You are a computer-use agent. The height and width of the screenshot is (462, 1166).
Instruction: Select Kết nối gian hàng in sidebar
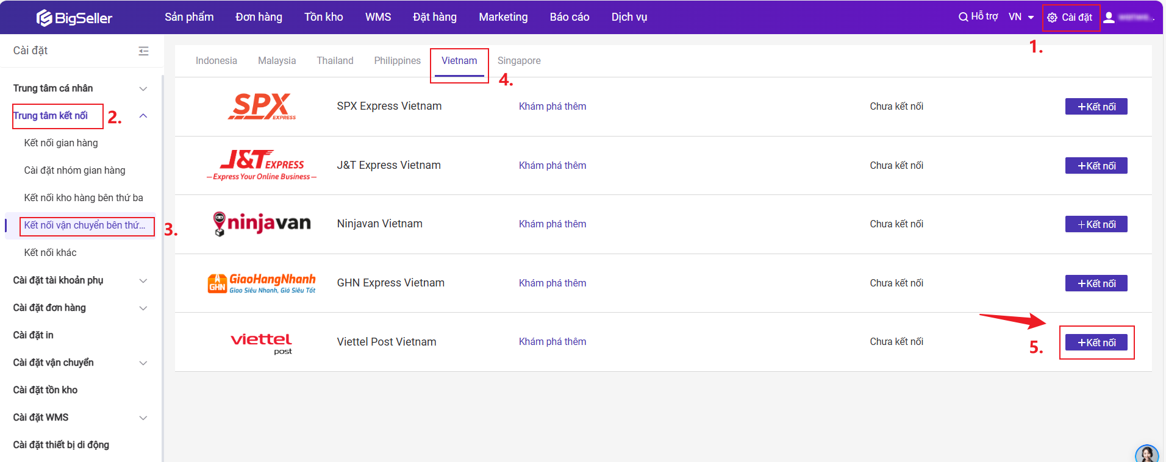61,143
